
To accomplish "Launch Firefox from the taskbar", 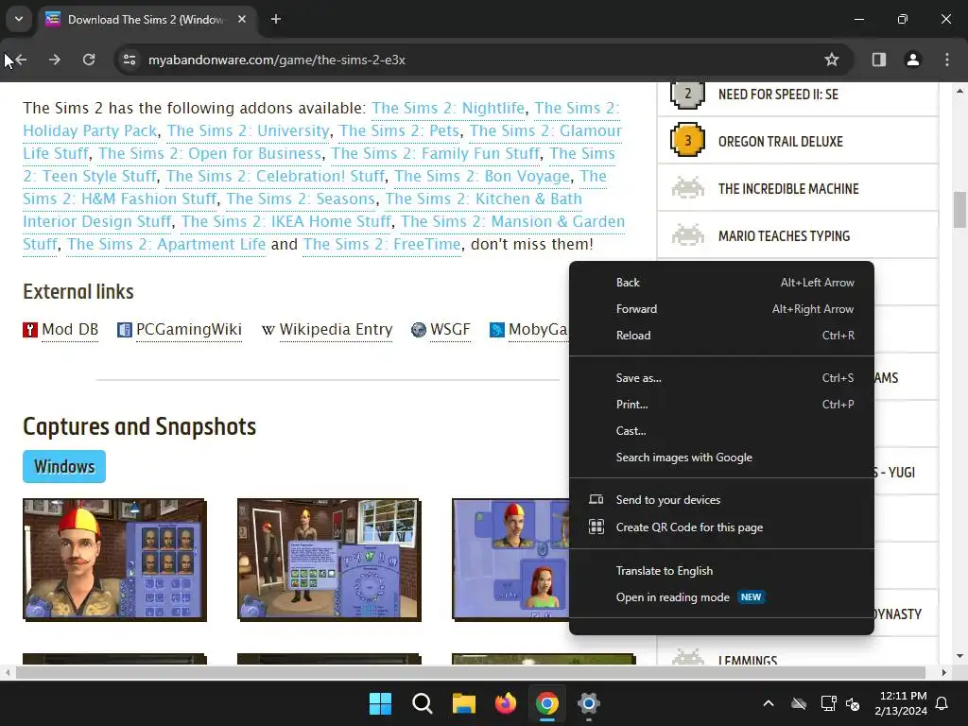I will coord(506,703).
